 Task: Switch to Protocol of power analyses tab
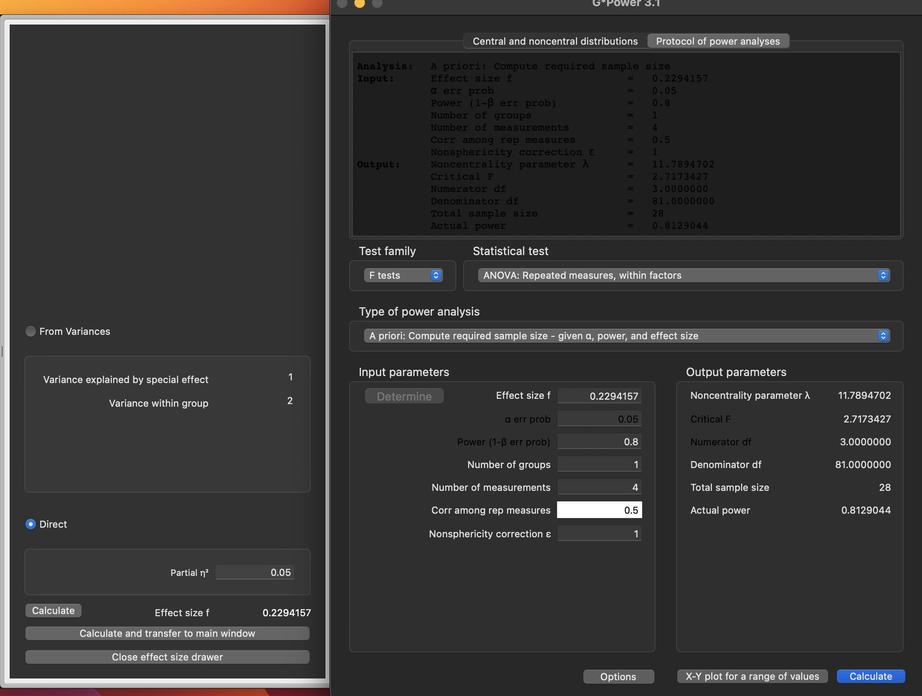pos(718,41)
